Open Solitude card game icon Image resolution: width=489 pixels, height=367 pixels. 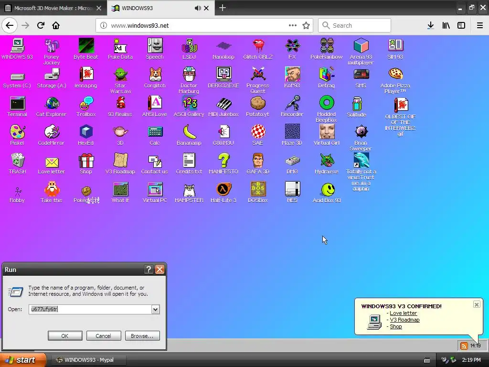coord(357,104)
